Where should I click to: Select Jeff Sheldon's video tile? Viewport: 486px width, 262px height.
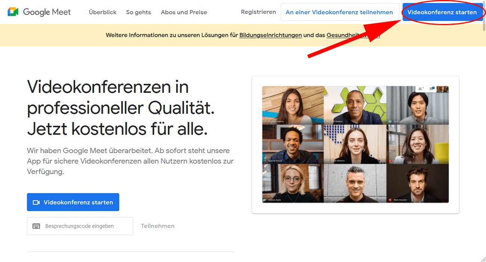355,105
